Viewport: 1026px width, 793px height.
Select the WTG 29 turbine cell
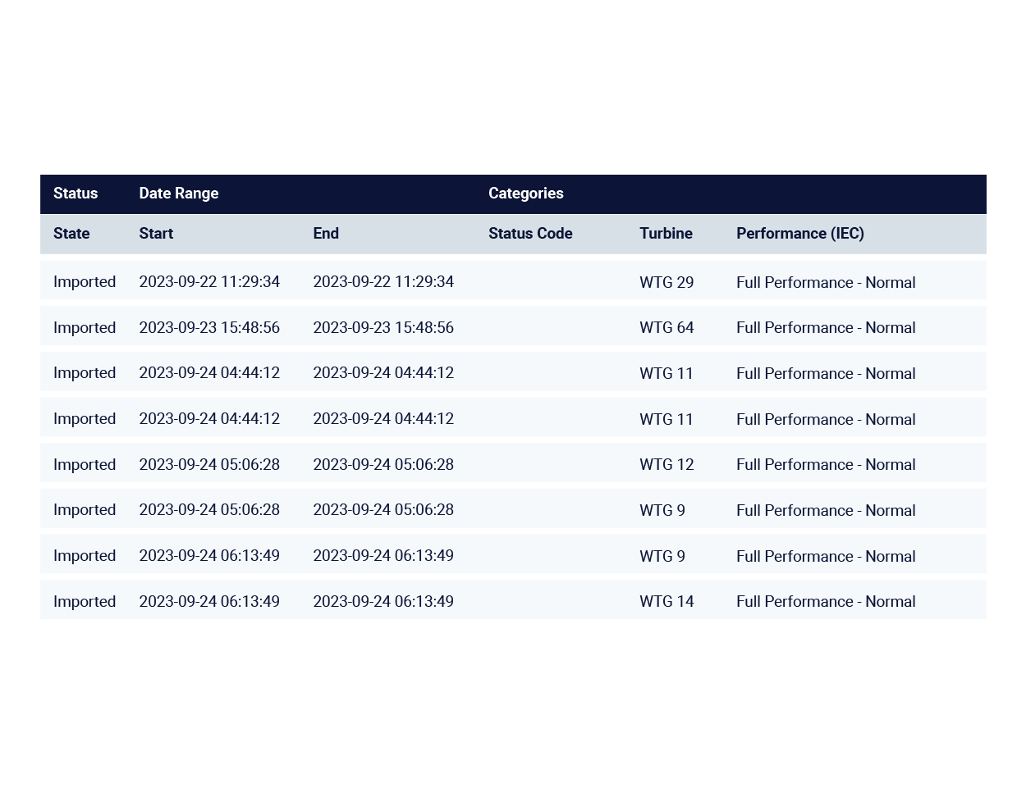(x=666, y=282)
